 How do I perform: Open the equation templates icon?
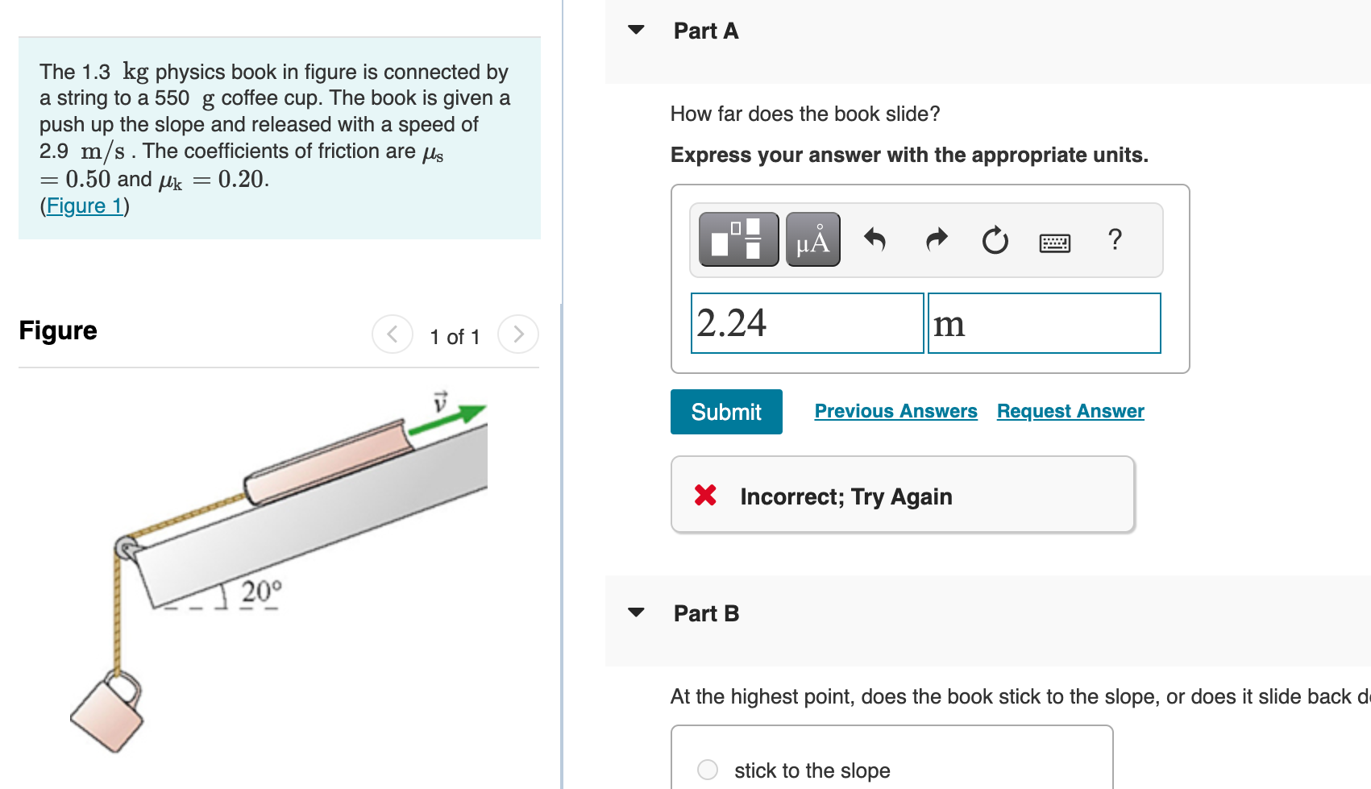(x=737, y=239)
